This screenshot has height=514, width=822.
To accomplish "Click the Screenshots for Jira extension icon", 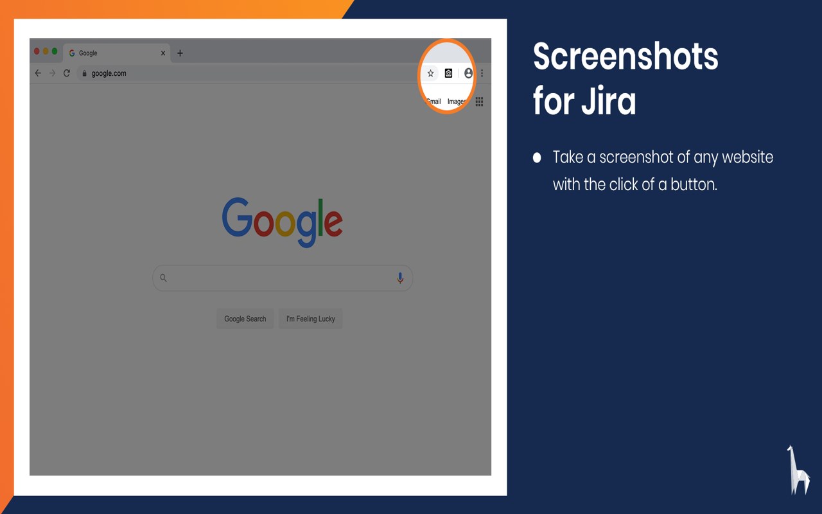I will click(x=448, y=73).
